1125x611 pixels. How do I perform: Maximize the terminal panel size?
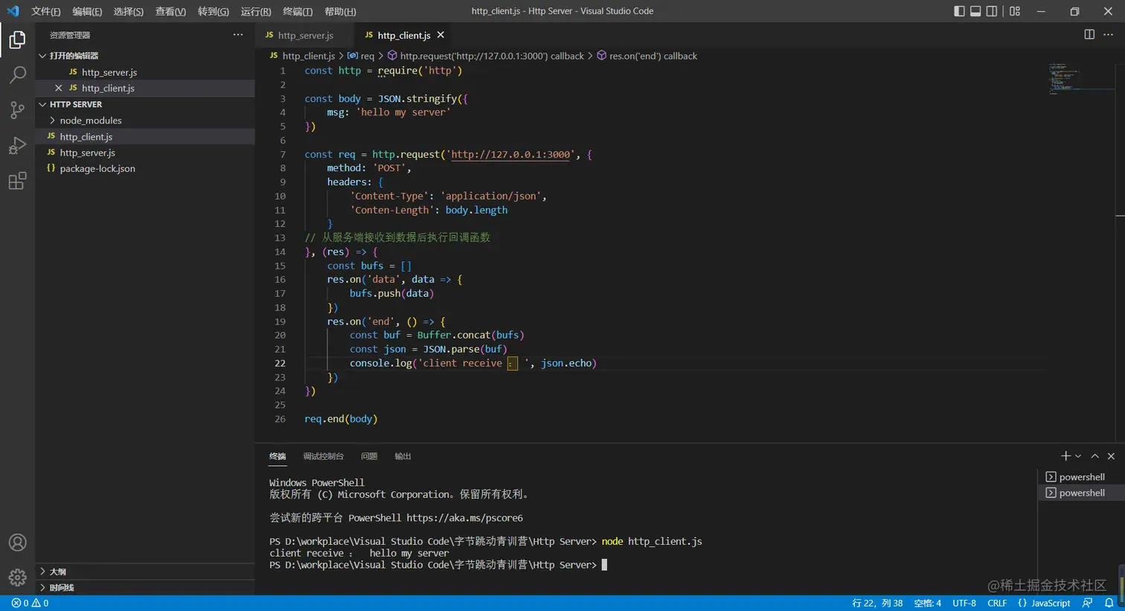(x=1094, y=456)
